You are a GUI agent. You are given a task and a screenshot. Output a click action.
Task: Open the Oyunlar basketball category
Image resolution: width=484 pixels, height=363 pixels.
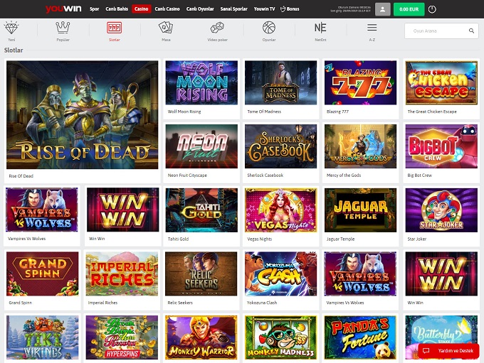(268, 28)
